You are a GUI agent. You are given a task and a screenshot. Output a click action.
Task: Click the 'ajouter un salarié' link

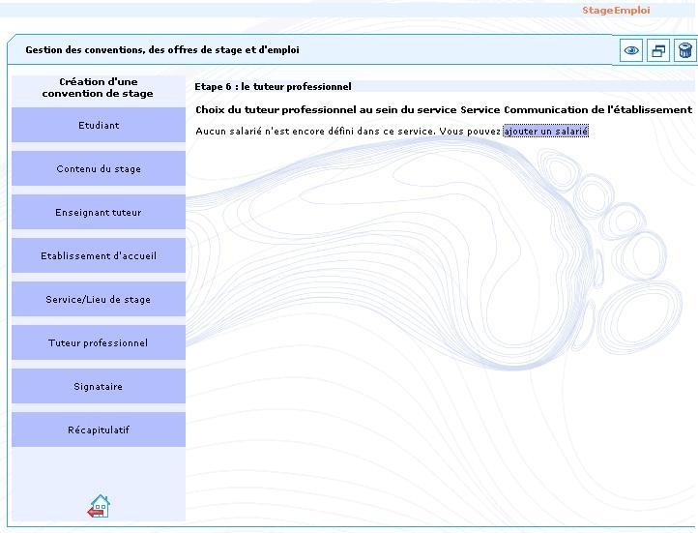(545, 131)
